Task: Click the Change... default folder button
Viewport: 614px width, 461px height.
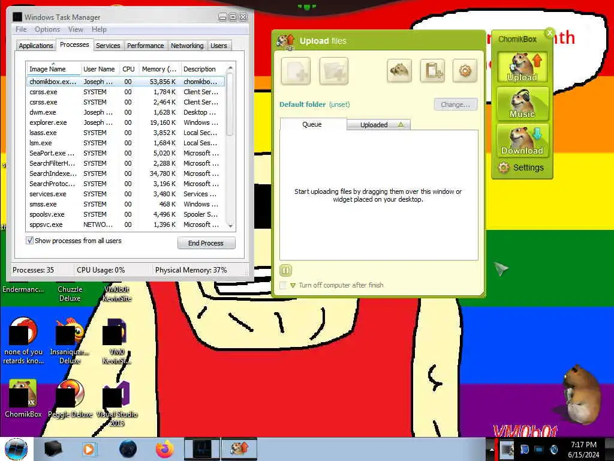Action: coord(456,104)
